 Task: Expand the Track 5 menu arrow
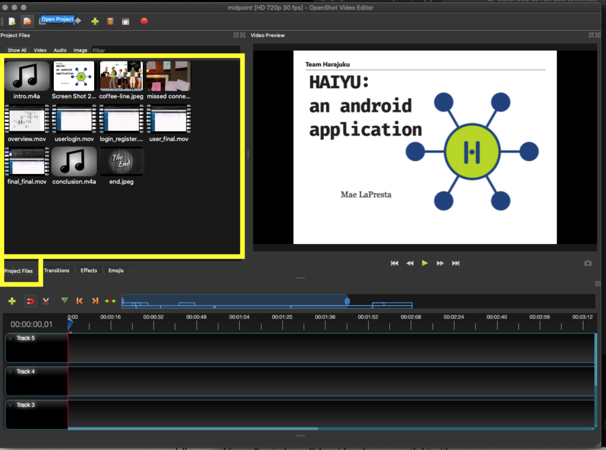point(11,338)
